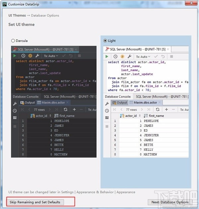Select SQL Server editor tab in Darcula preview
The image size is (199, 209).
45,49
